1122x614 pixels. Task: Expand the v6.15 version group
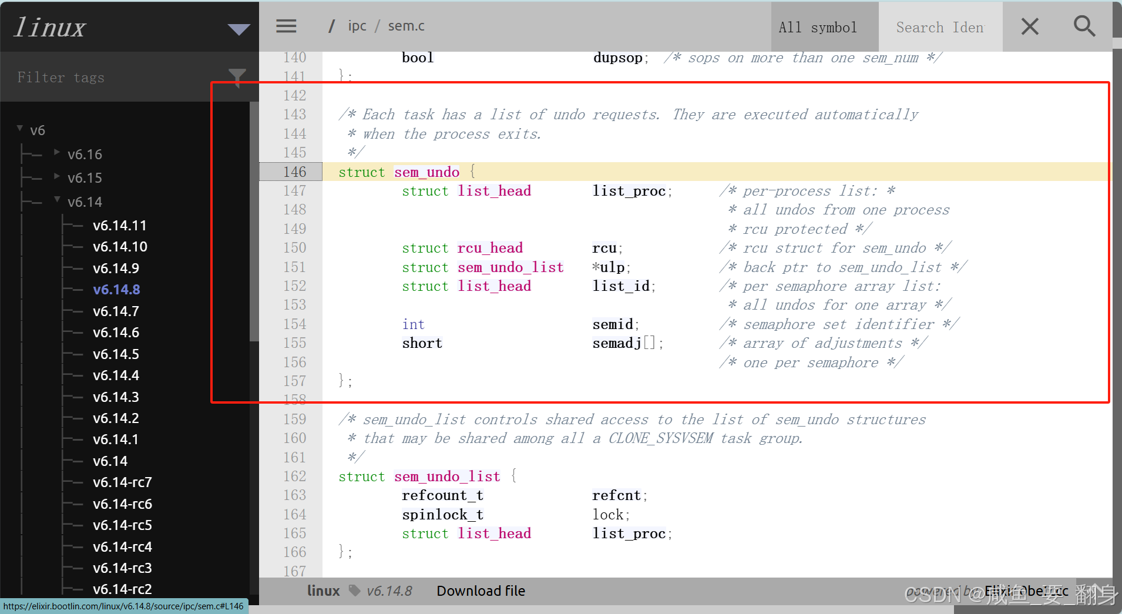(57, 176)
